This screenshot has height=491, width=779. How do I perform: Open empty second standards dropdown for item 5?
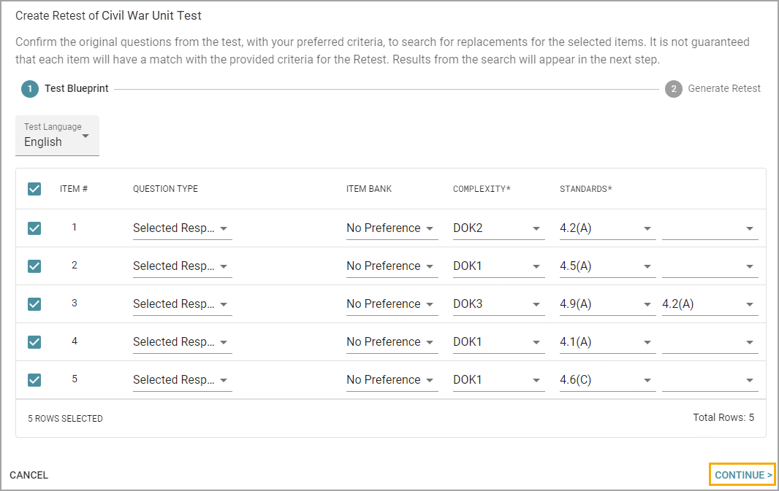tap(710, 380)
